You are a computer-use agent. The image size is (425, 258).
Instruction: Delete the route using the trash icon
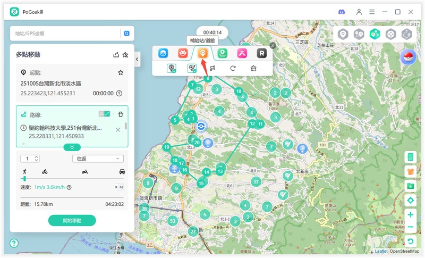click(x=121, y=114)
